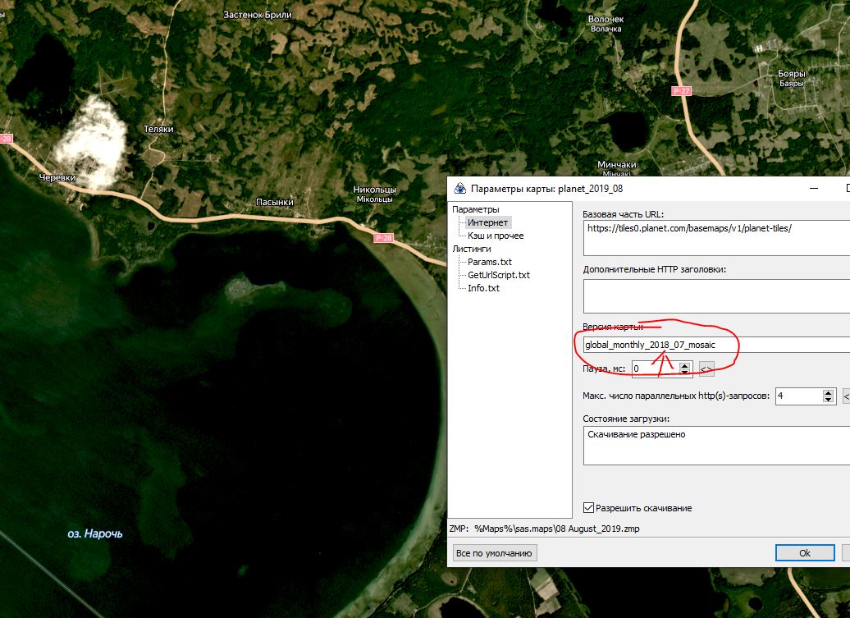Select Кэш и прочее tree item
This screenshot has width=850, height=618.
click(x=495, y=236)
